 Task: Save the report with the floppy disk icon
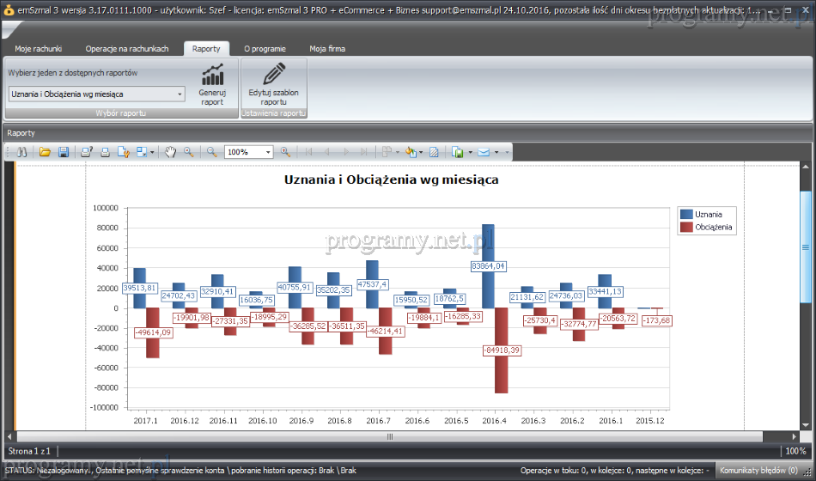click(62, 152)
